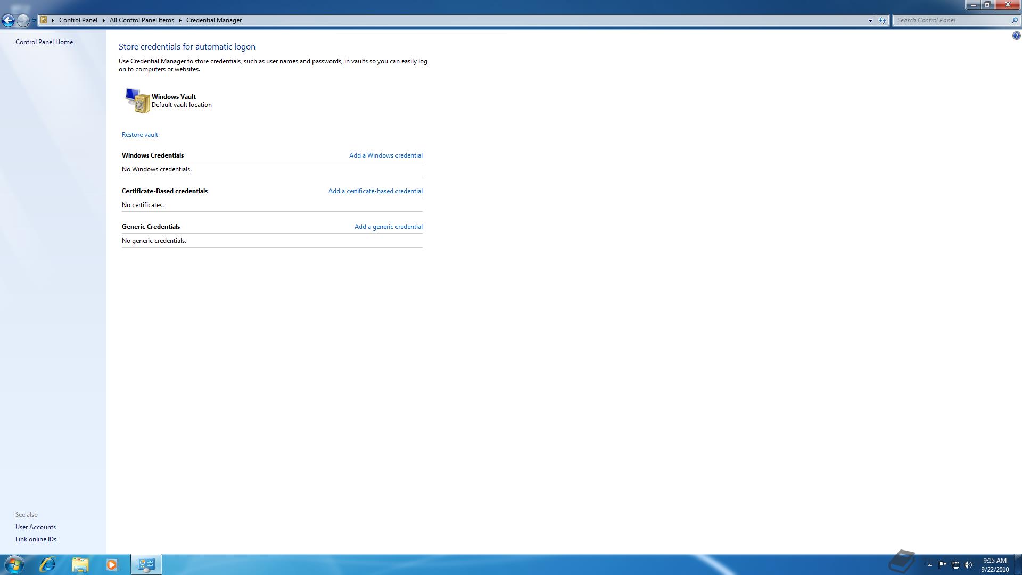Image resolution: width=1022 pixels, height=575 pixels.
Task: Click Generic Credentials heading
Action: pyautogui.click(x=151, y=227)
